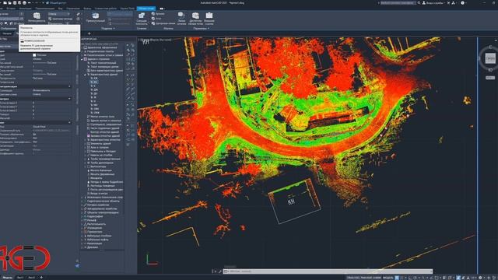Collapse 'Здания и строения' tree node

(82, 59)
